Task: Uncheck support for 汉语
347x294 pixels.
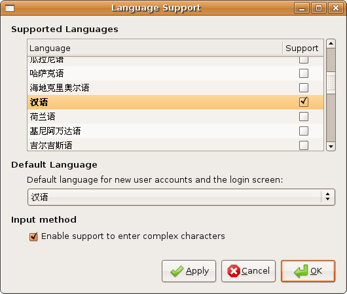Action: click(x=304, y=102)
